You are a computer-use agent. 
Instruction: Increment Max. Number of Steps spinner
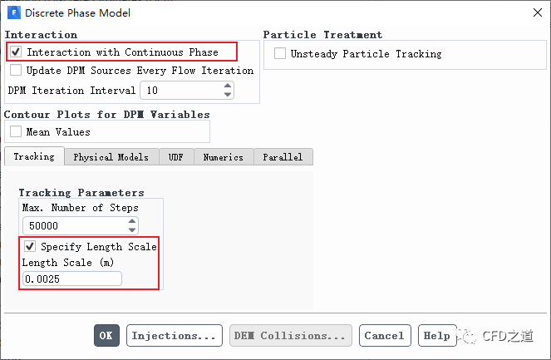(132, 221)
